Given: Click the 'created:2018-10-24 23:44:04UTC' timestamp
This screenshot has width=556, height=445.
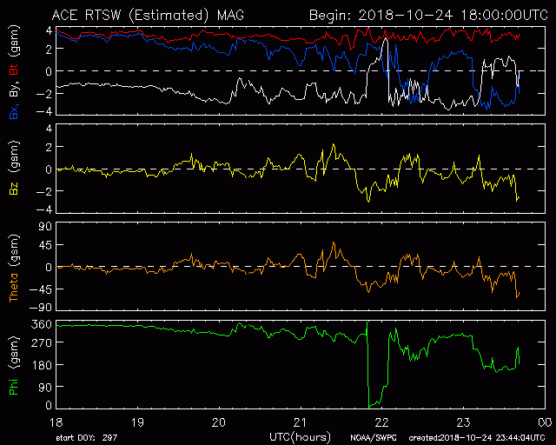Looking at the screenshot, I should [477, 438].
